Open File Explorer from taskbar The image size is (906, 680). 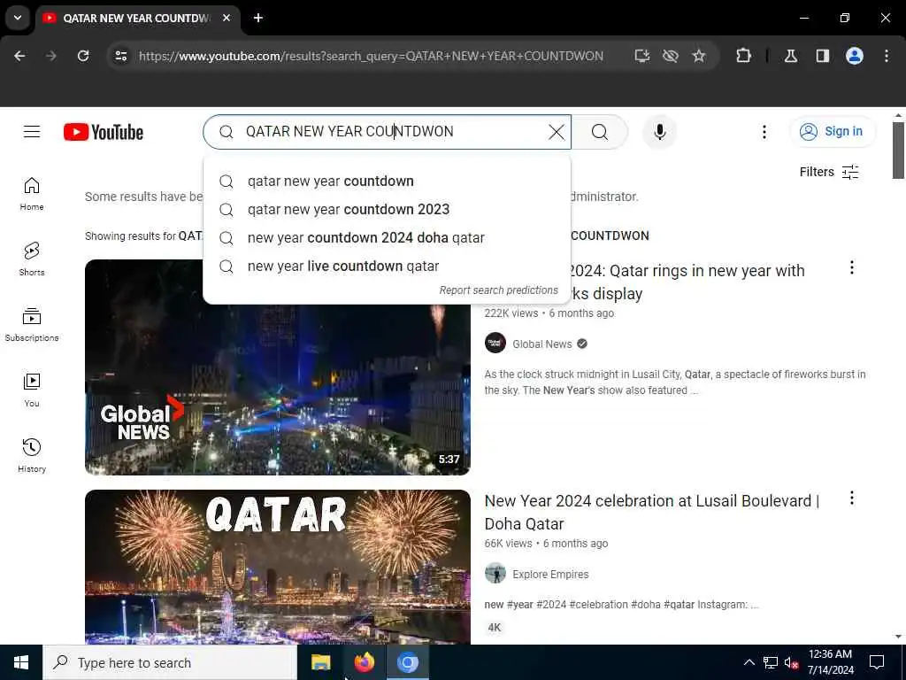pyautogui.click(x=320, y=662)
